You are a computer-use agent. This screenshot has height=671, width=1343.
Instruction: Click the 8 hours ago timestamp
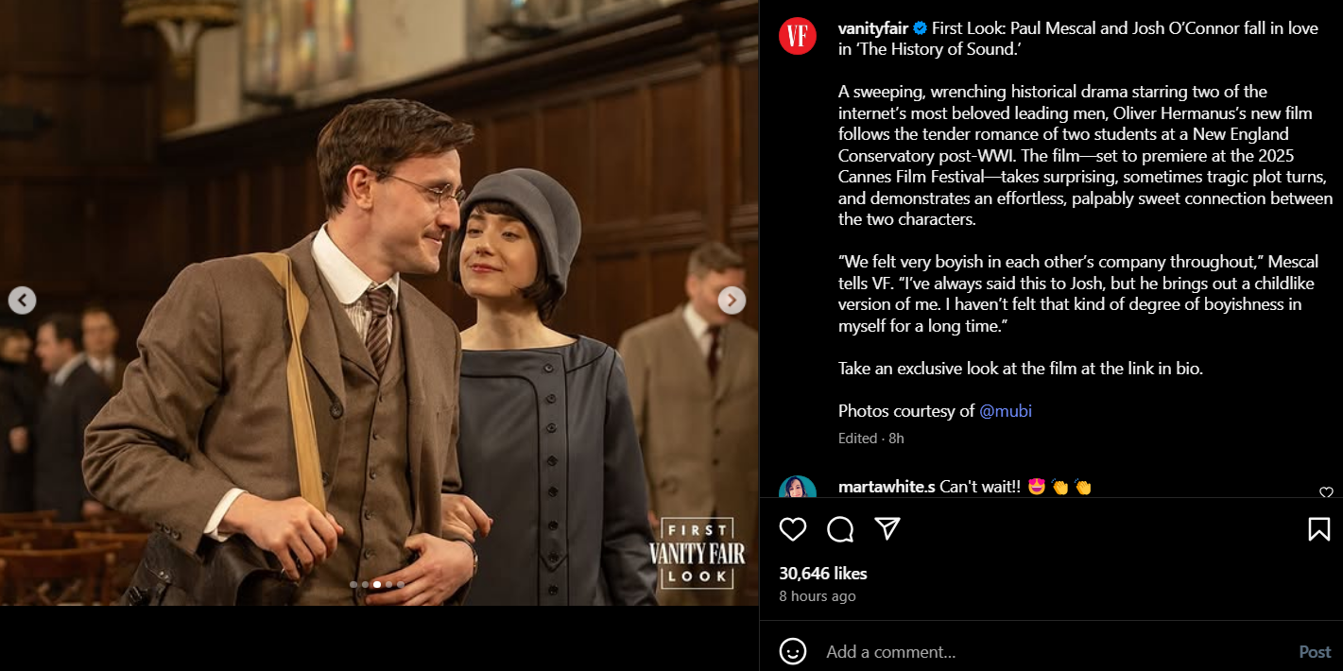[x=818, y=596]
